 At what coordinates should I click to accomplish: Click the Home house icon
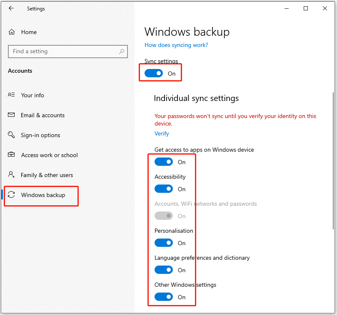coord(12,32)
